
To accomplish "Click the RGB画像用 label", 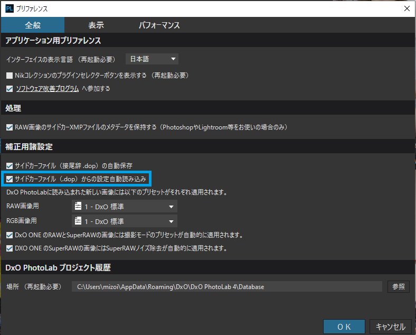I will coord(22,220).
